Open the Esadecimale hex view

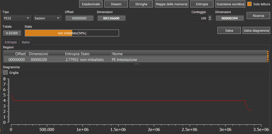point(91,4)
